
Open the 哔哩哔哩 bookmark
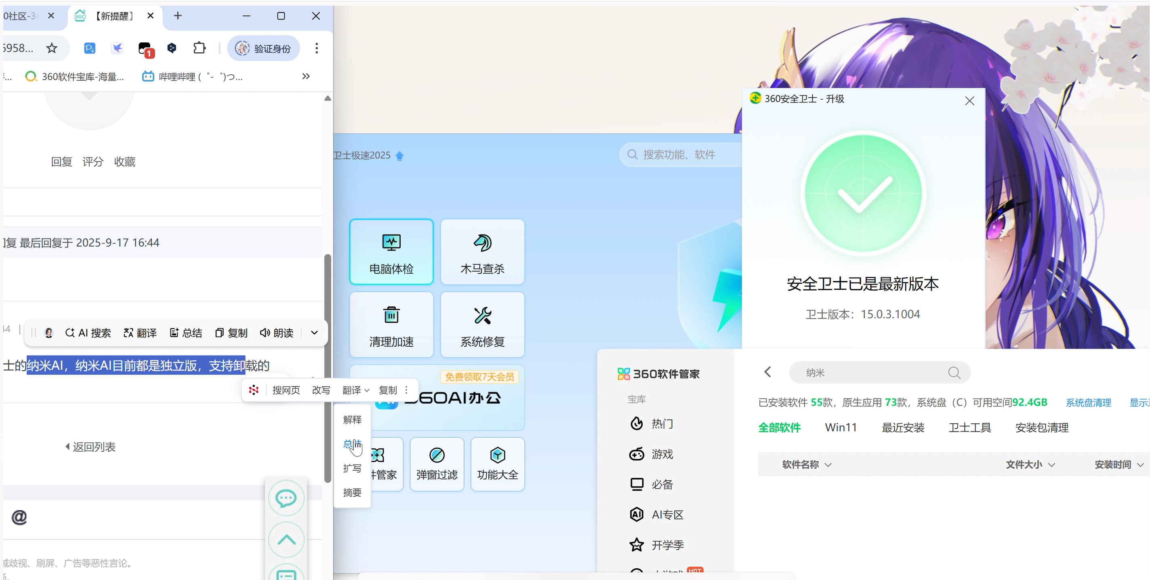[192, 77]
